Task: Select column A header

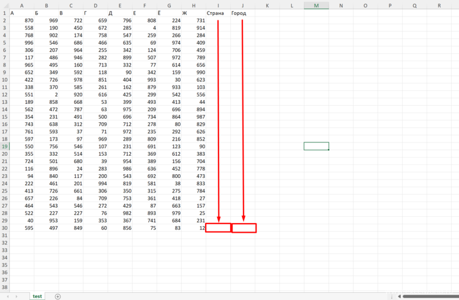Action: pyautogui.click(x=21, y=5)
